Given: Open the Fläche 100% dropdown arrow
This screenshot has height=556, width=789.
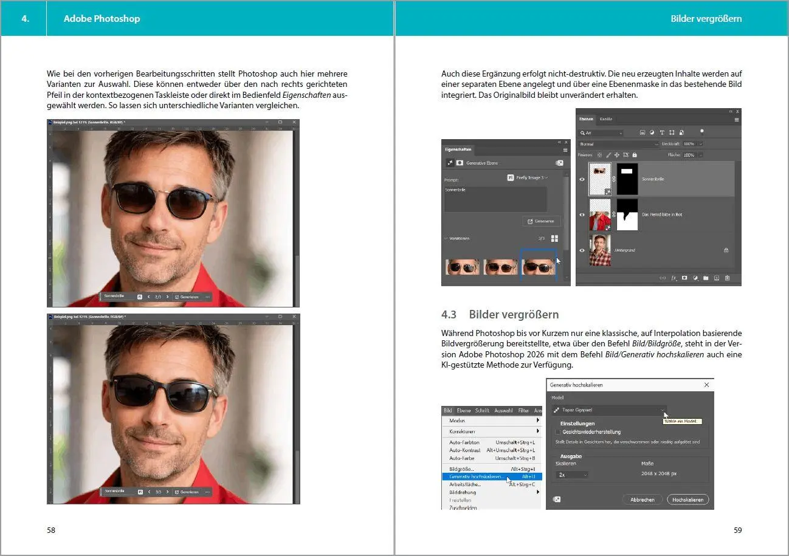Looking at the screenshot, I should (701, 155).
